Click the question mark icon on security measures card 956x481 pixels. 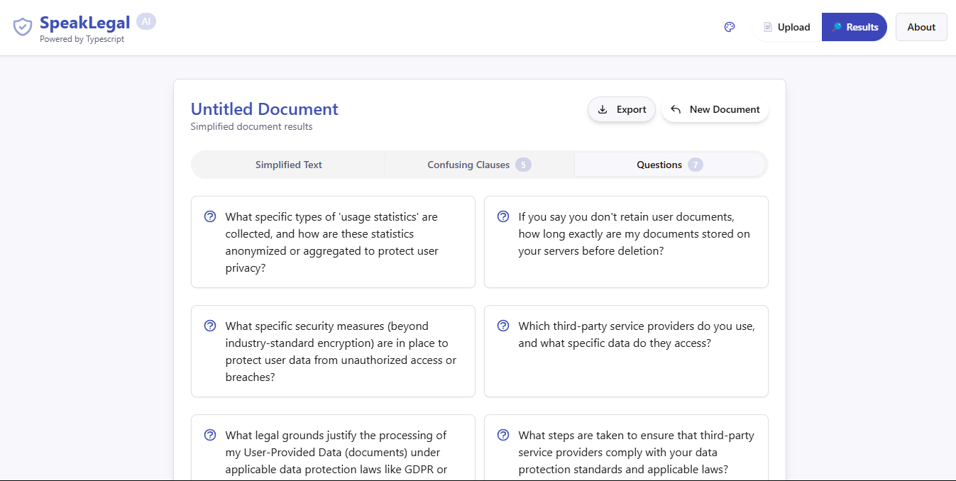209,326
